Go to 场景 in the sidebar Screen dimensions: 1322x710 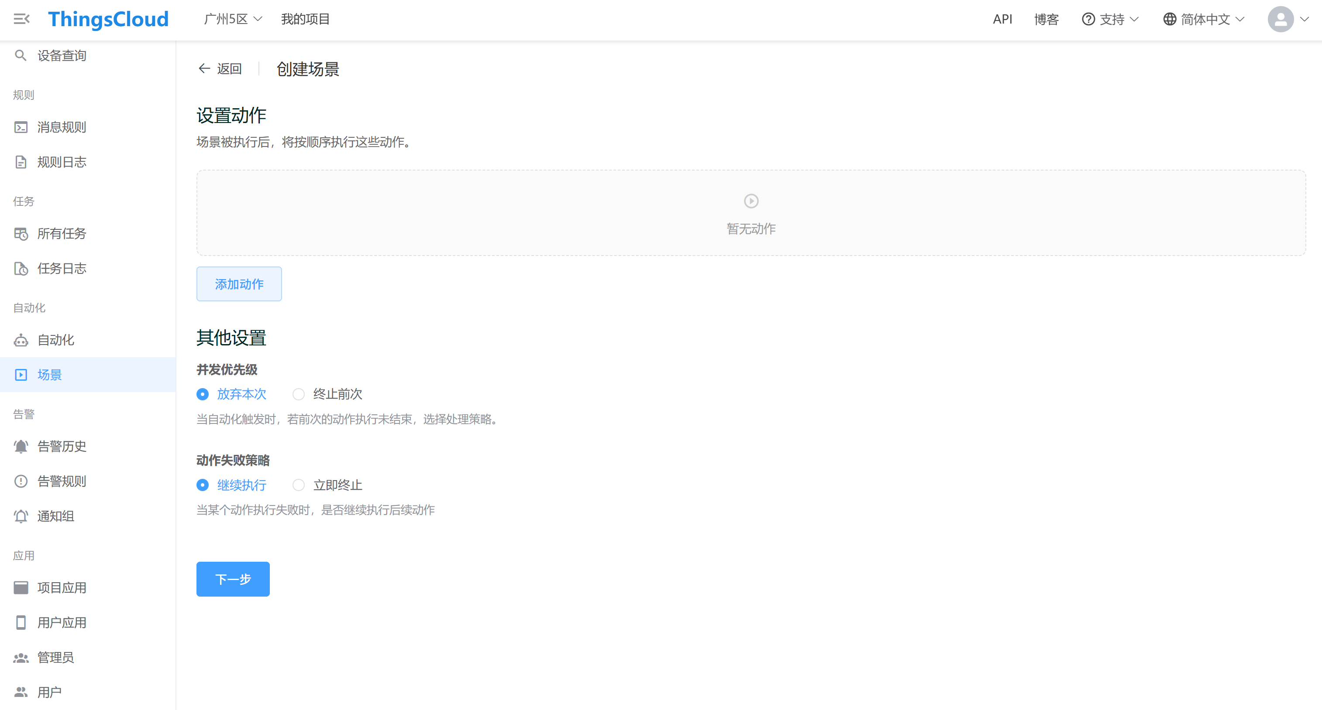coord(50,375)
